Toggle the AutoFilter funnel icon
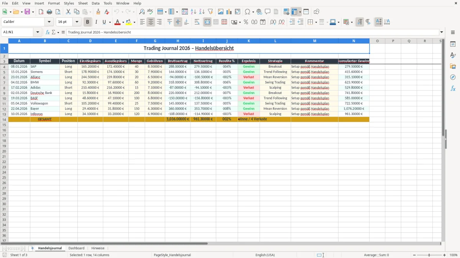The width and height of the screenshot is (460, 258). 210,12
